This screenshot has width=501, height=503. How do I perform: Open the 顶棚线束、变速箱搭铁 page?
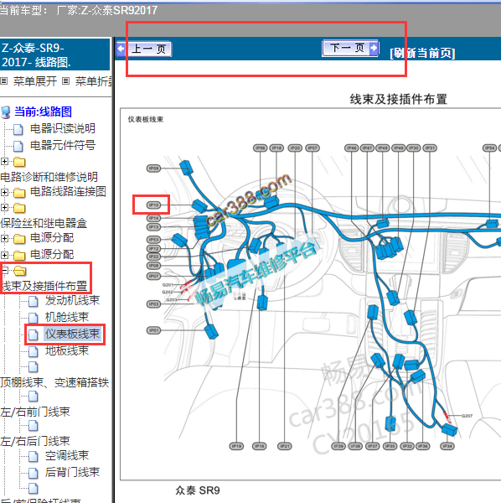[54, 382]
